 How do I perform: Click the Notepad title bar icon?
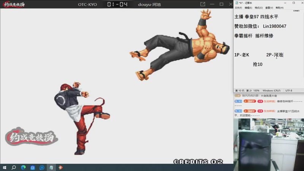236,3
